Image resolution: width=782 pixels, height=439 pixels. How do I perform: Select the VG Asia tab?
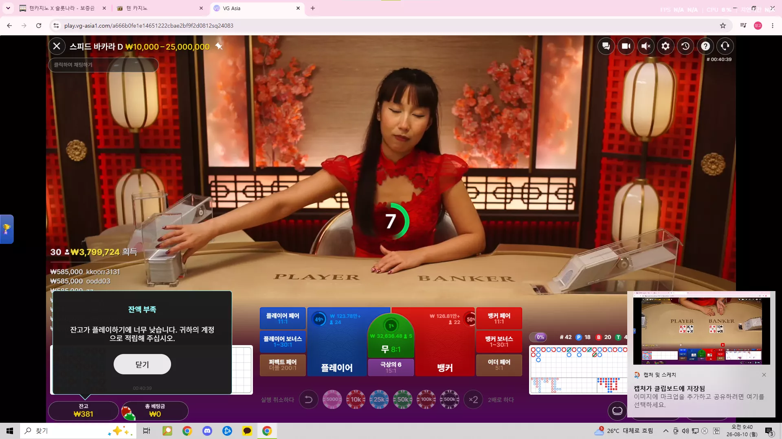tap(257, 8)
